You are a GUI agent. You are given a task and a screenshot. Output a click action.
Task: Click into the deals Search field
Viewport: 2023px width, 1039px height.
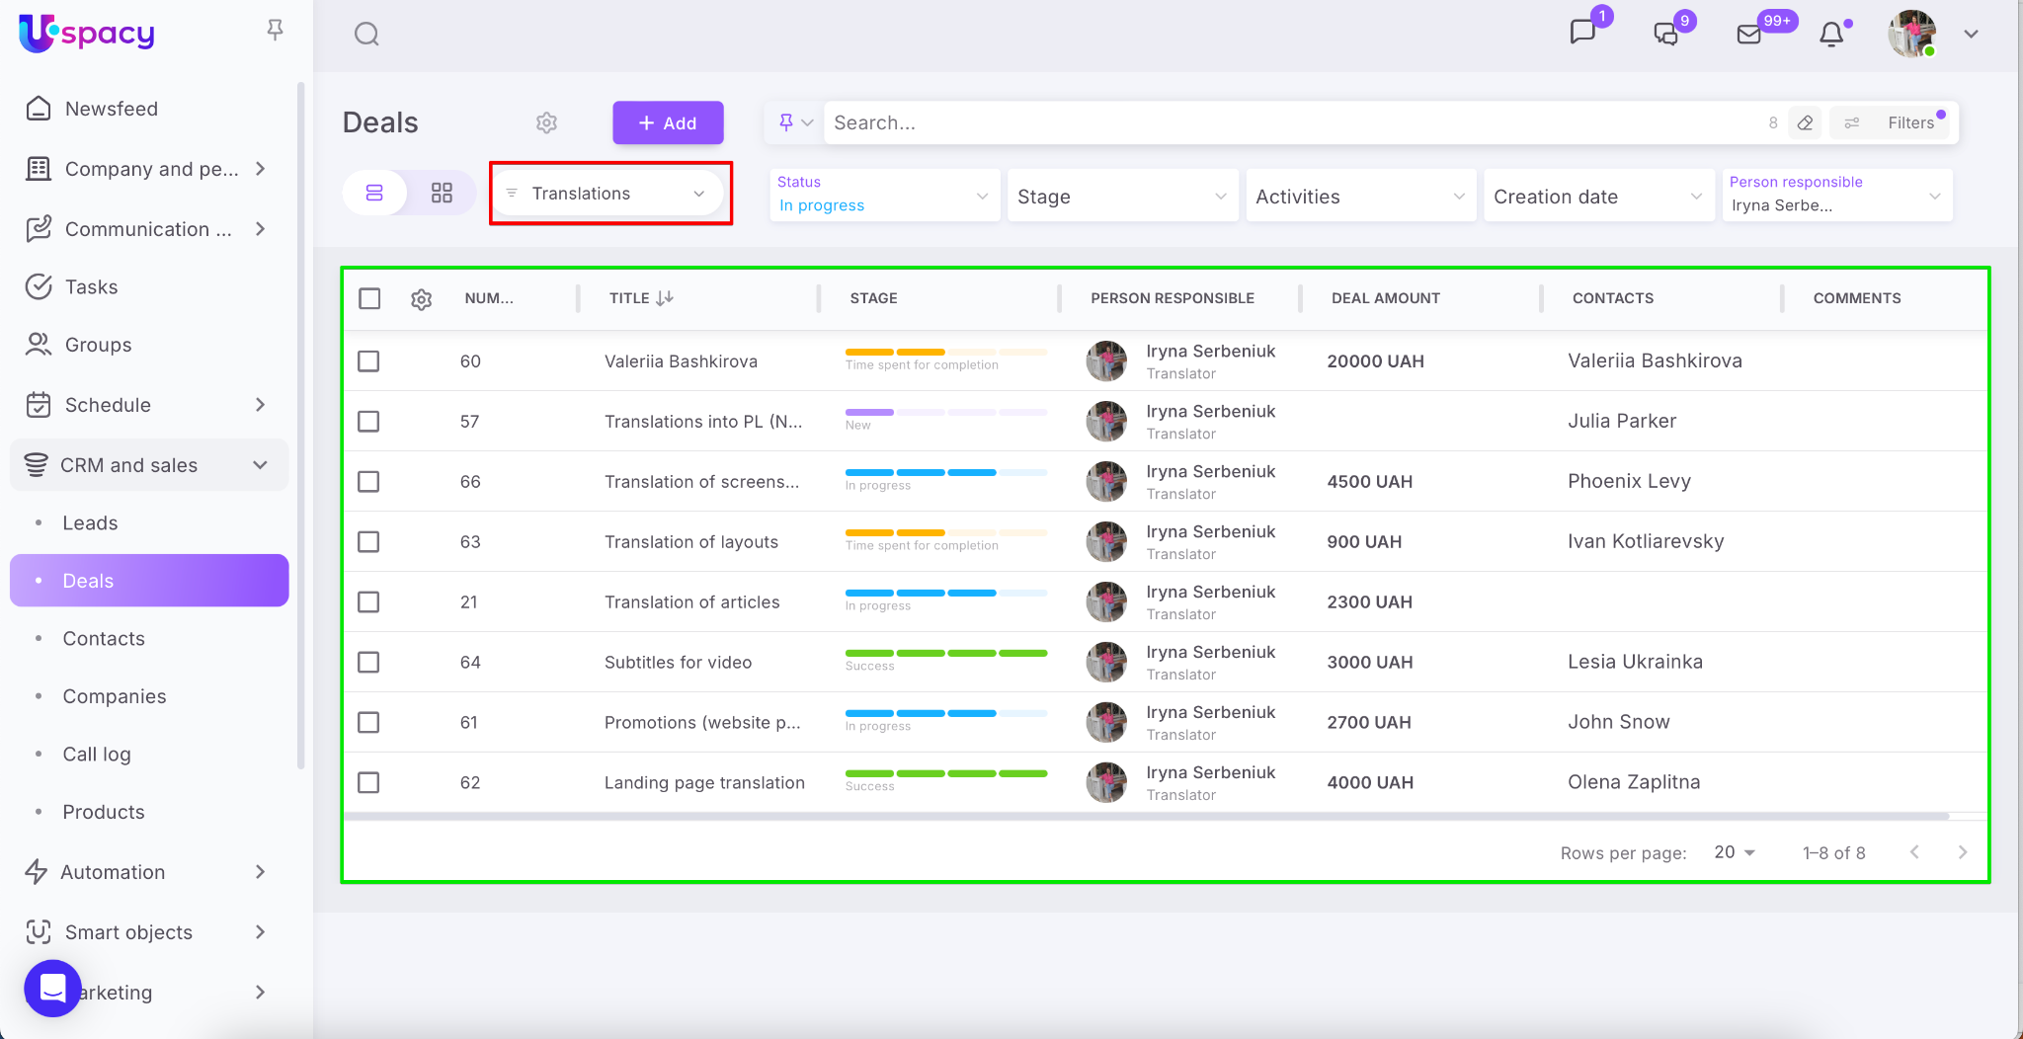pos(1284,122)
